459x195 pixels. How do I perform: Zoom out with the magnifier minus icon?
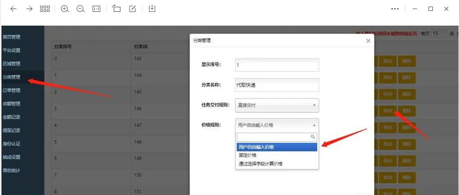pos(80,9)
